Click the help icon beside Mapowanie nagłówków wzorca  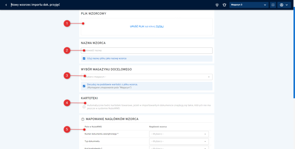83,119
